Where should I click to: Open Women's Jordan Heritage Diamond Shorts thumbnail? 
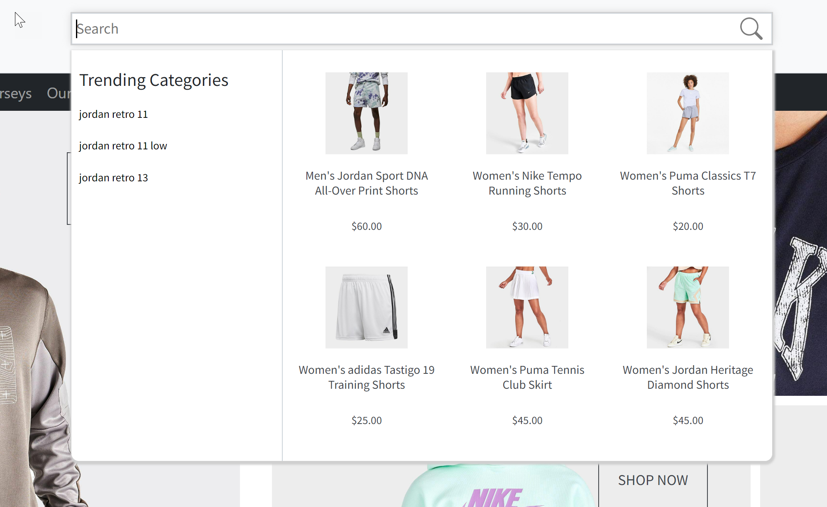(x=688, y=307)
